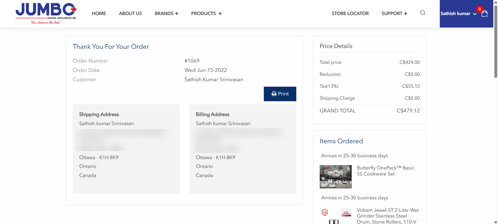Click the scrollbar down arrow
Screen dimensions: 498x224
(496, 222)
